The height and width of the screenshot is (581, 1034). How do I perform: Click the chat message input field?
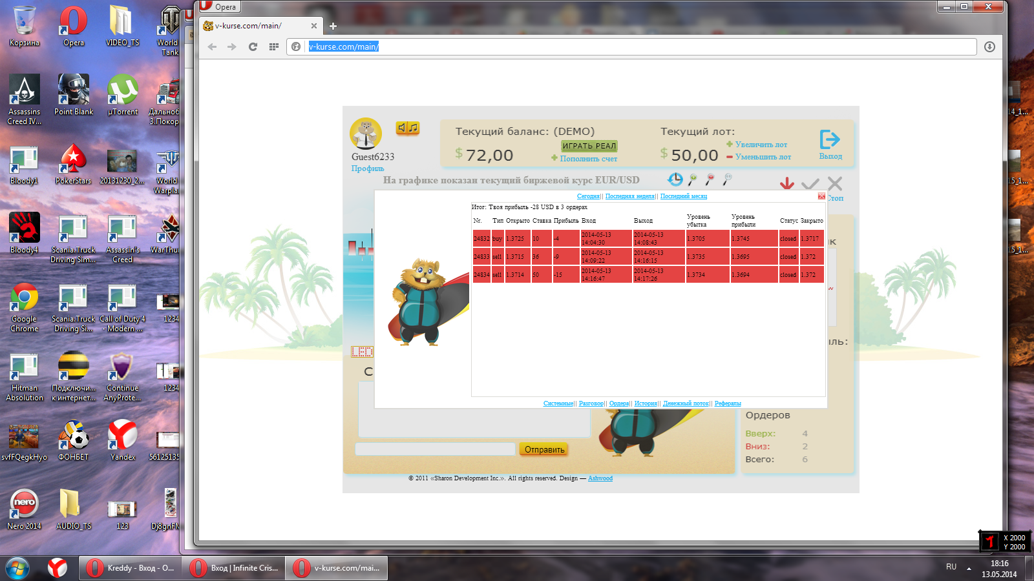435,449
